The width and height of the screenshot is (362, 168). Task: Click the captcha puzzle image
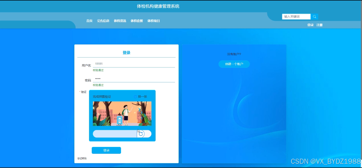(x=122, y=114)
